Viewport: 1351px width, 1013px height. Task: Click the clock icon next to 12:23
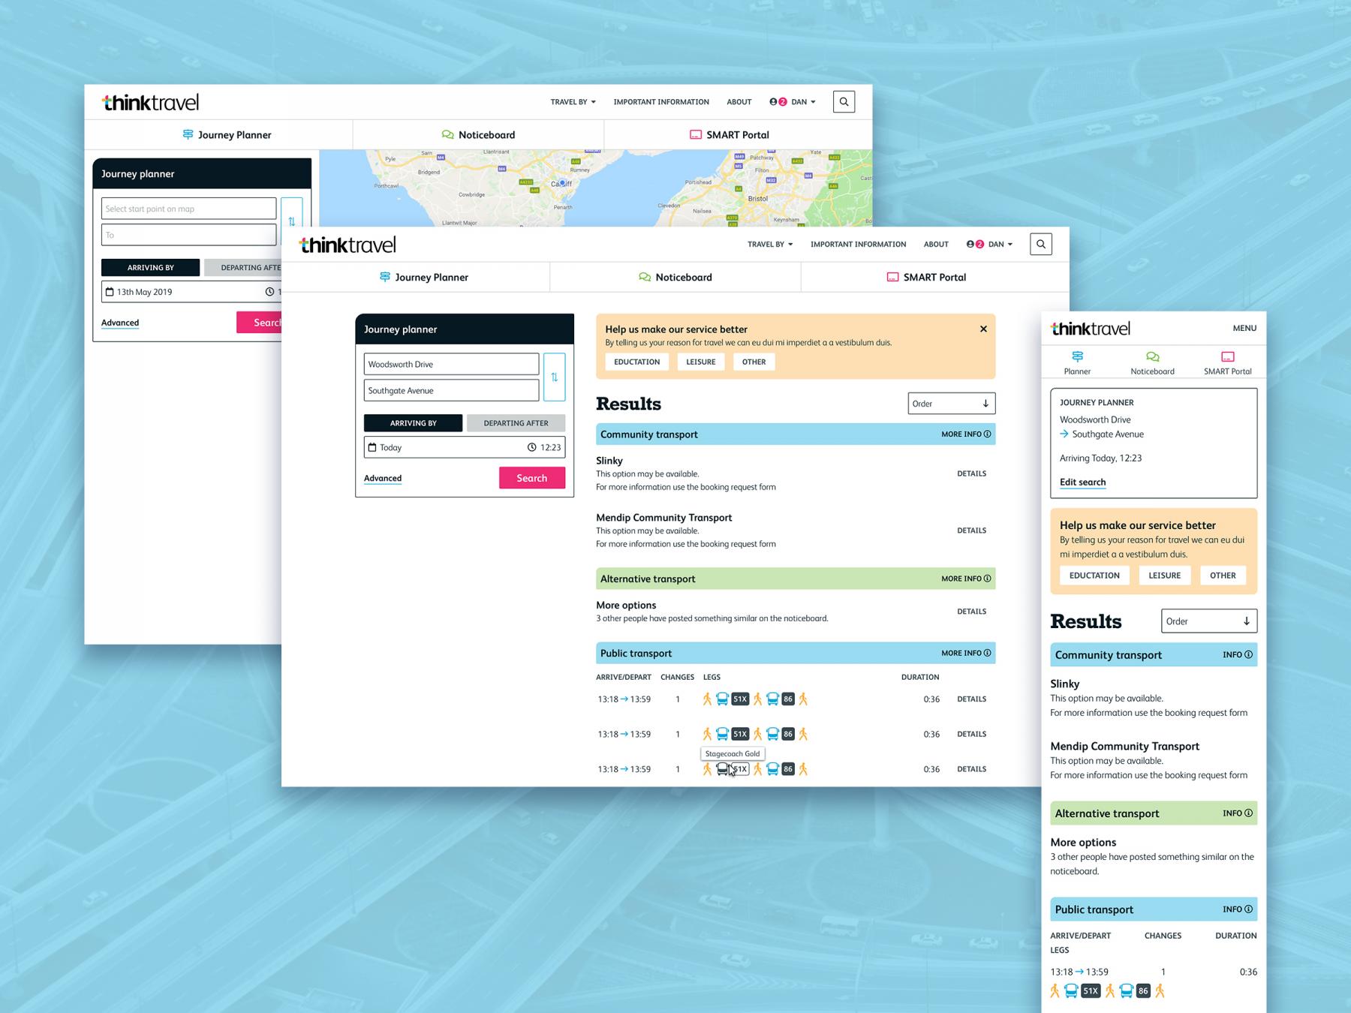click(531, 447)
